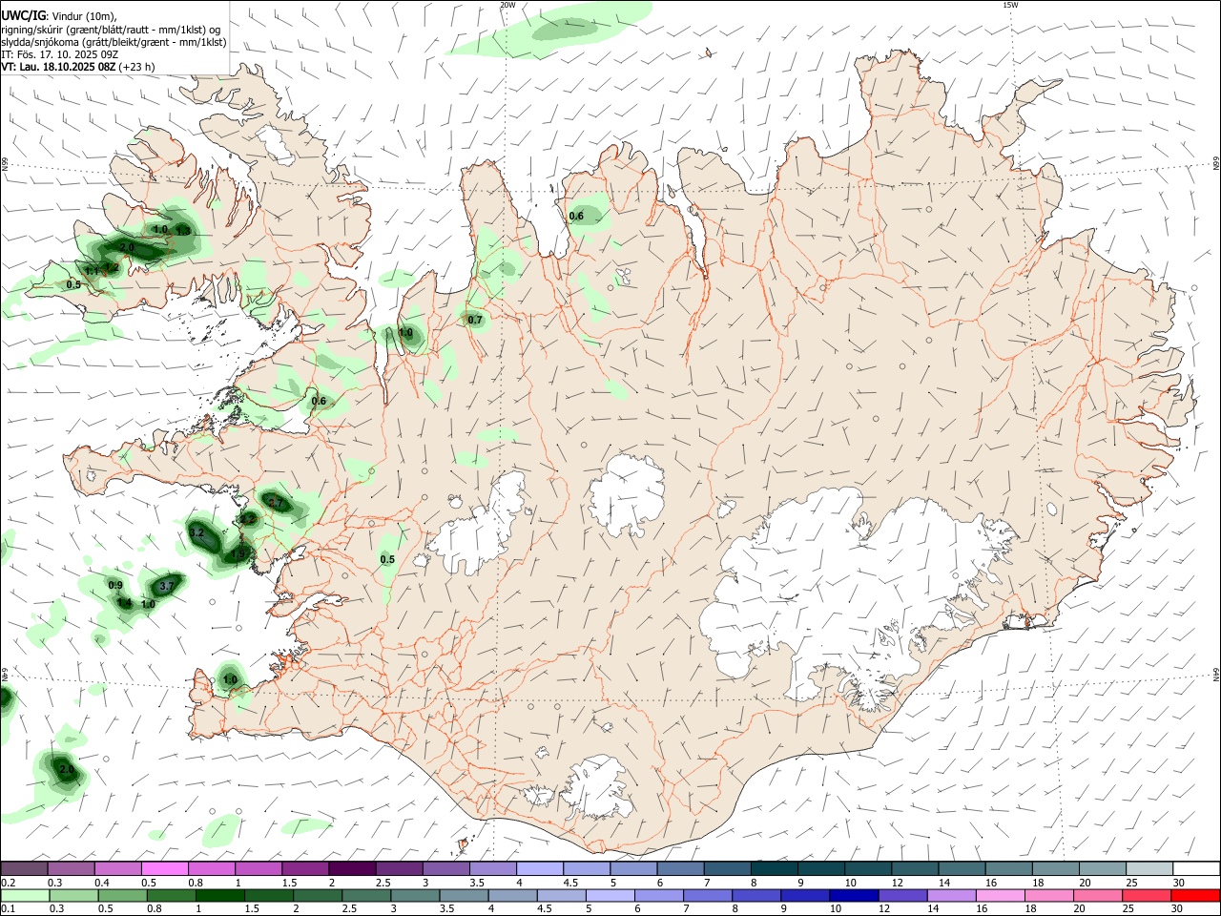1221x916 pixels.
Task: Click the '66N' latitude label on right edge
Action: (1216, 163)
